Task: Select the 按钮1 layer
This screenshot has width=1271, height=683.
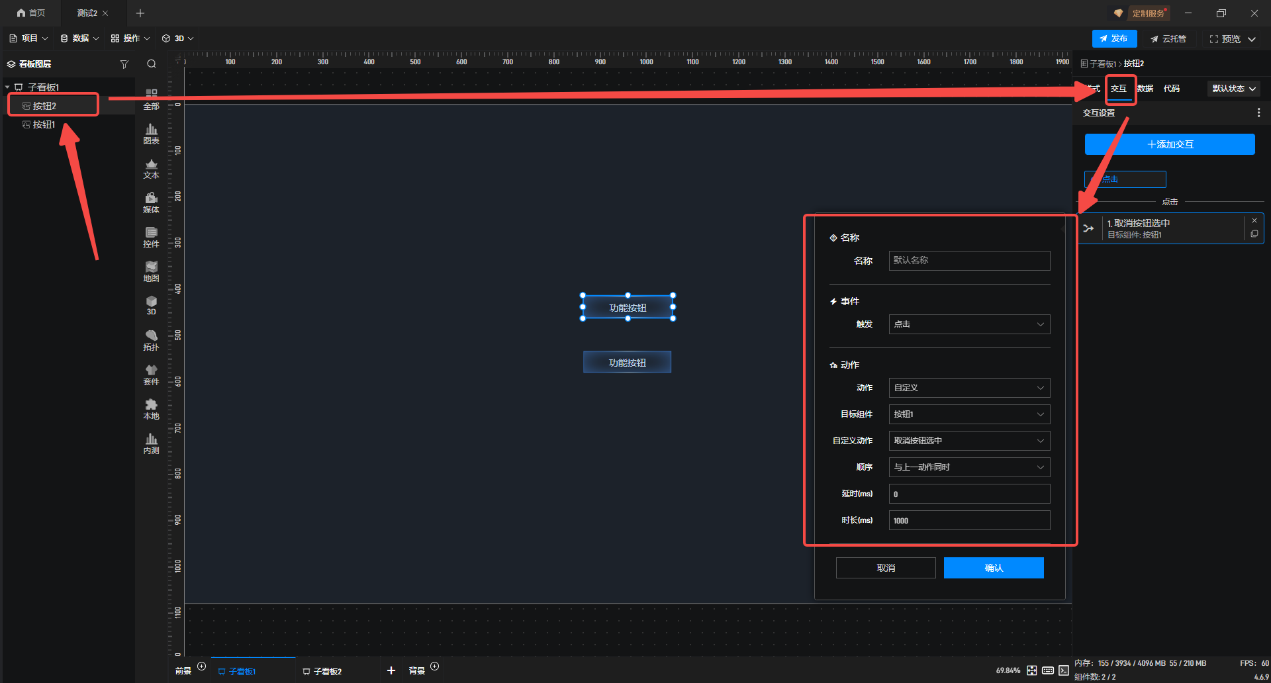Action: pyautogui.click(x=44, y=124)
